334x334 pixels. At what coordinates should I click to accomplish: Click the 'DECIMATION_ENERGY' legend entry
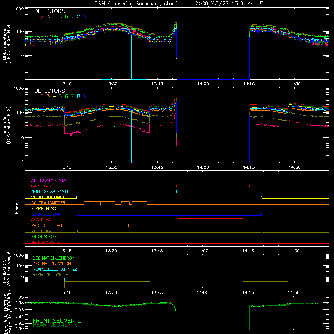coord(53,258)
